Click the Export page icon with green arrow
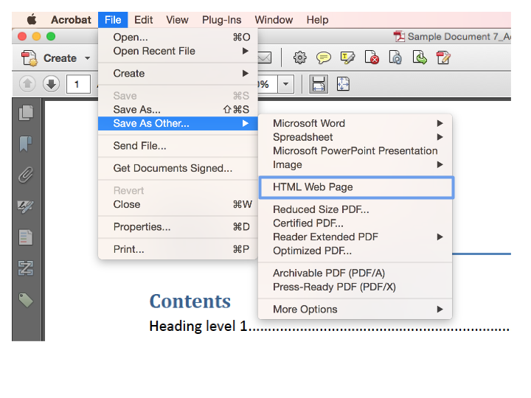The width and height of the screenshot is (531, 398). (419, 57)
